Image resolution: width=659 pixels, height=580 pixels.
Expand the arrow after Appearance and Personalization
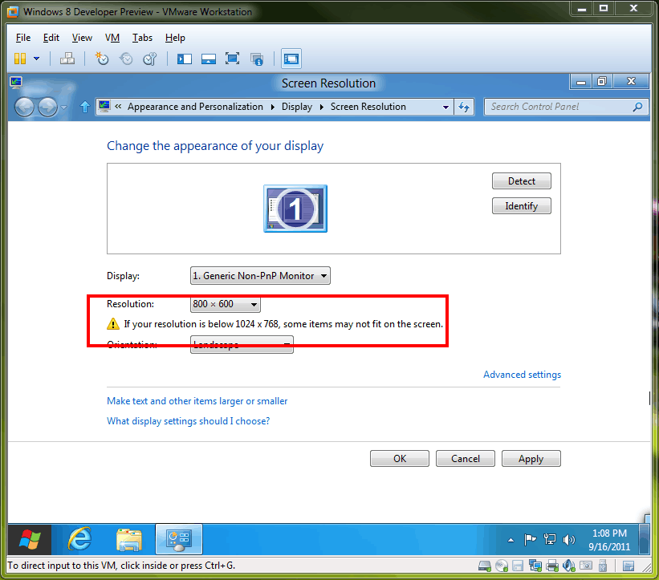coord(272,107)
